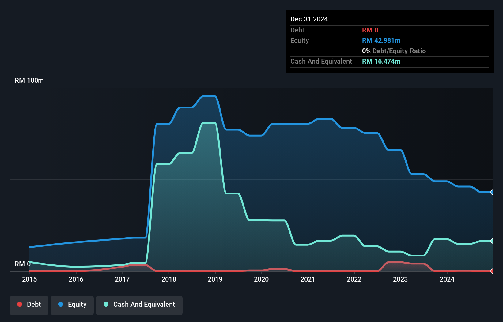Click the 2019 x-axis label
This screenshot has width=503, height=322.
215,279
